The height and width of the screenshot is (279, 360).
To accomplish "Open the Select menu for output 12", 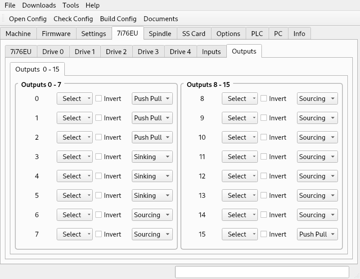I will coord(240,176).
